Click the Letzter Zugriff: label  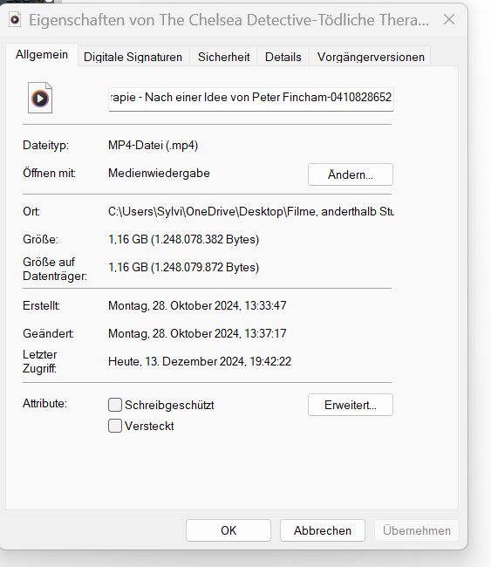[40, 362]
